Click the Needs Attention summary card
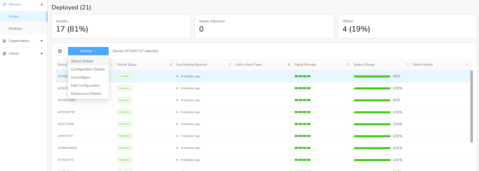Screen dimensions: 479x171 pos(264,26)
